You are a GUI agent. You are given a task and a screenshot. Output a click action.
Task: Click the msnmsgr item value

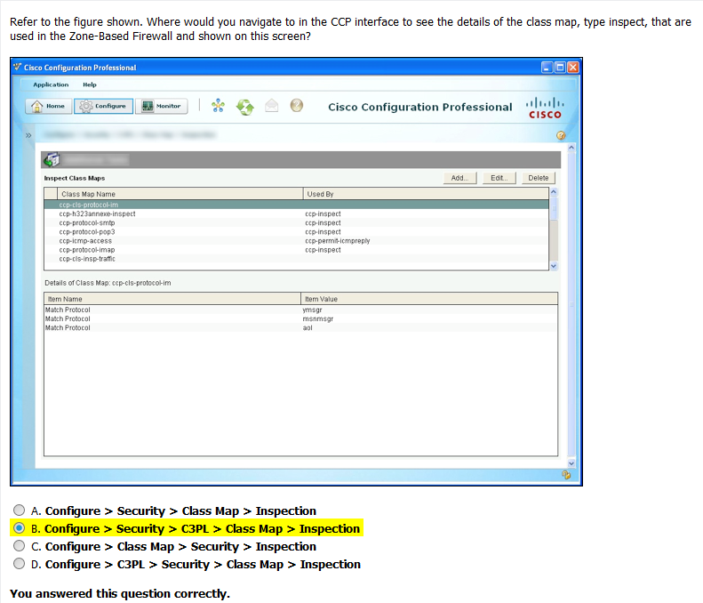click(318, 319)
